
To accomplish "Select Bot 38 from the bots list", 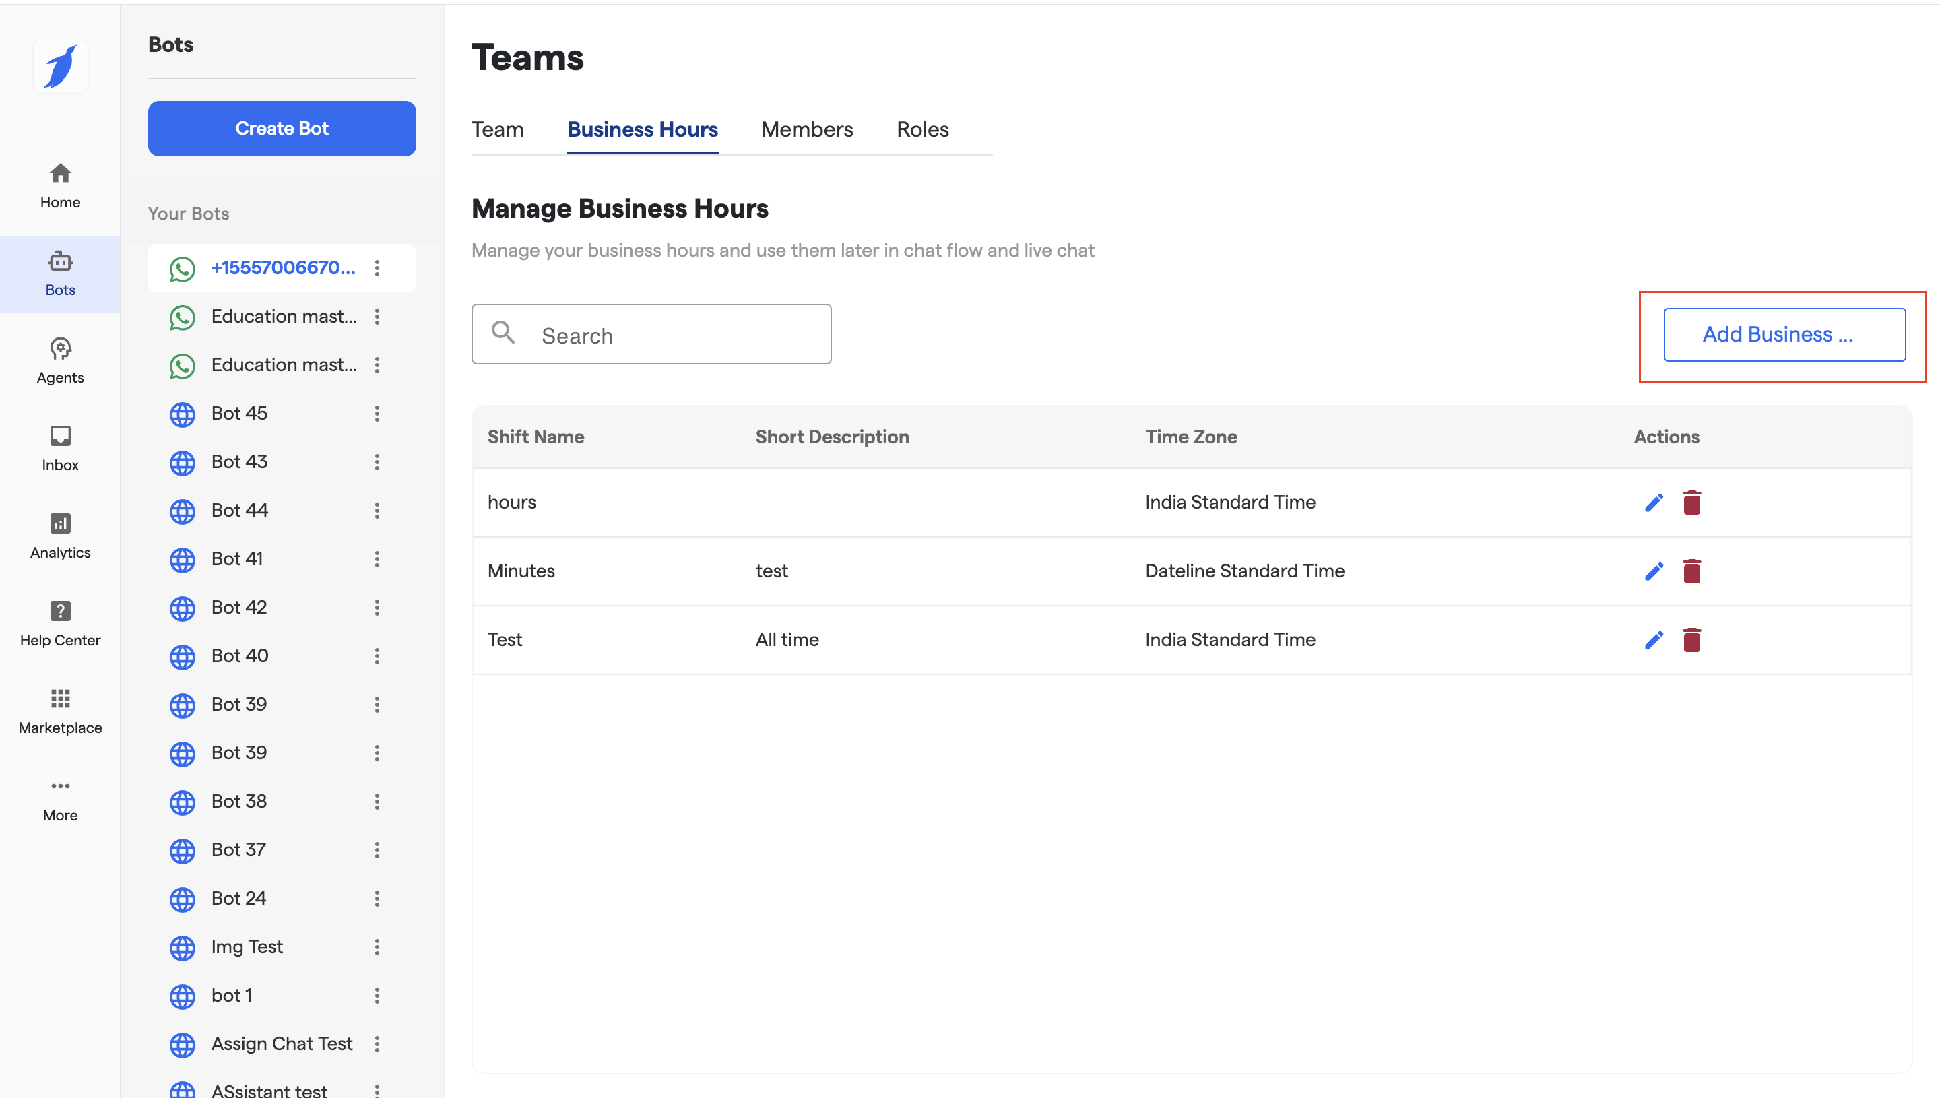I will tap(239, 802).
